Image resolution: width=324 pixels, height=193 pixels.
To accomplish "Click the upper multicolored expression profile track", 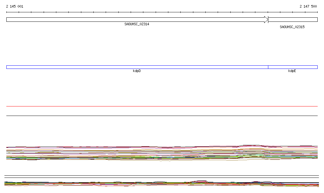I will click(127, 153).
